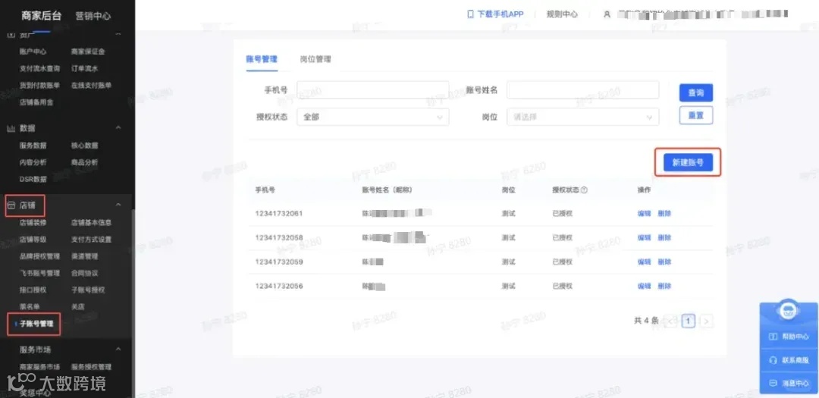Open 支付方式设置 in the sidebar
819x398 pixels.
(92, 240)
